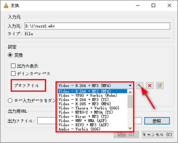Click the キャンセル (C) button

point(157,135)
